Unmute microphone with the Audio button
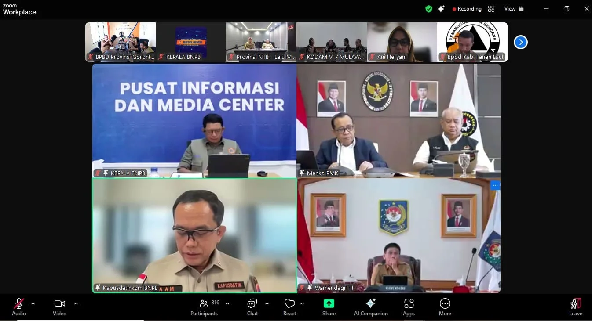Screen dimensions: 592x321 19,307
